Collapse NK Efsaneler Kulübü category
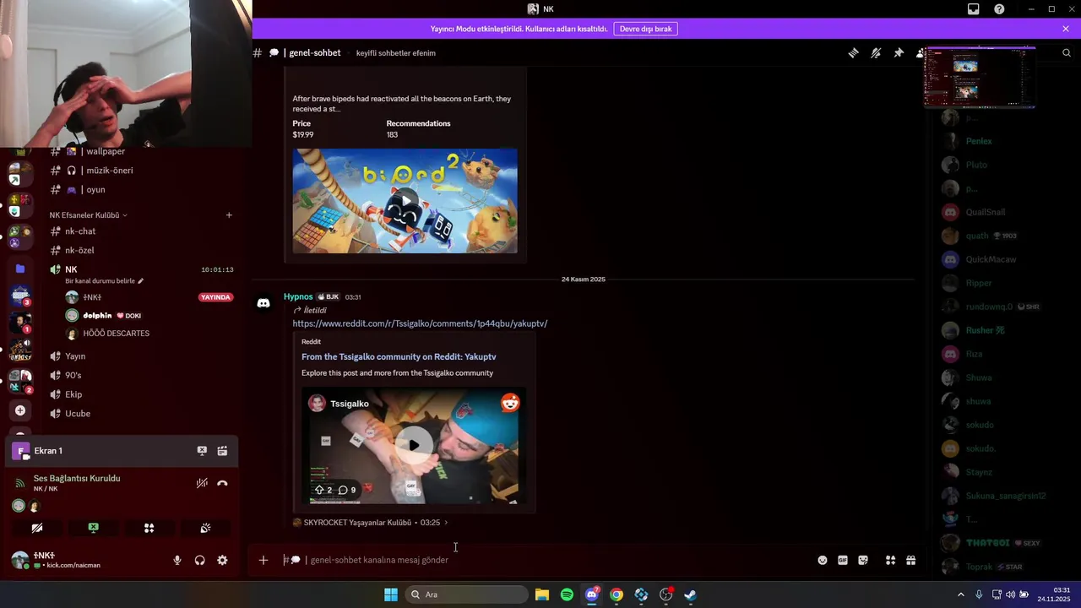 click(x=88, y=215)
